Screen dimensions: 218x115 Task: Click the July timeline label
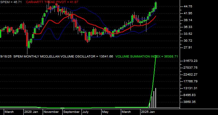[x=86, y=112]
